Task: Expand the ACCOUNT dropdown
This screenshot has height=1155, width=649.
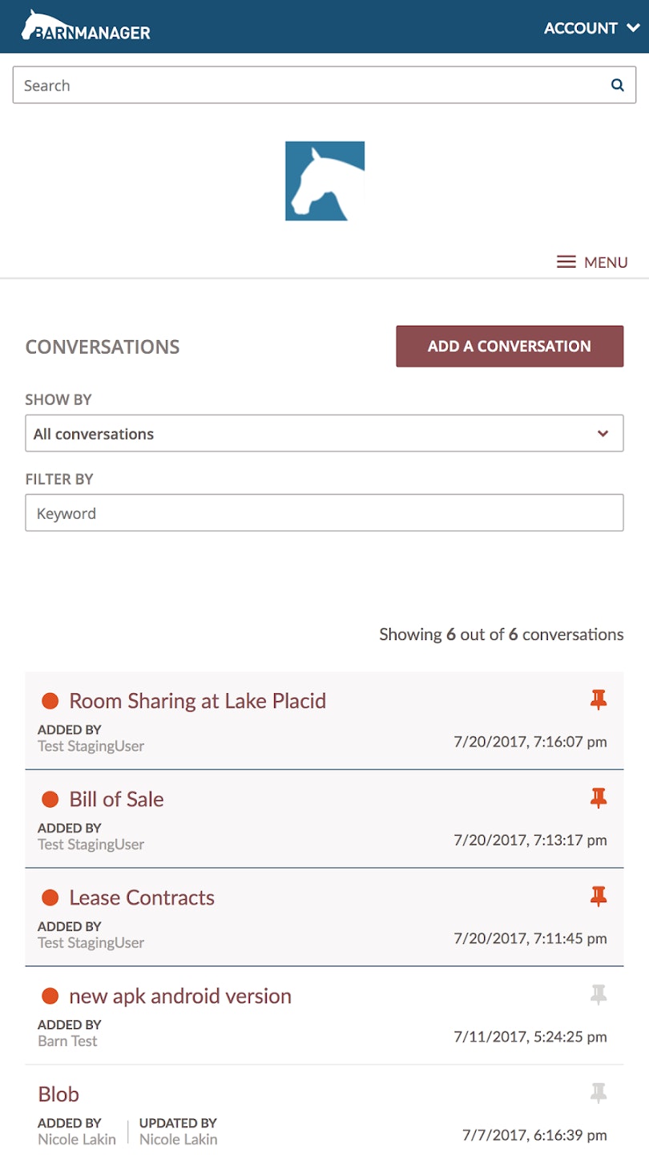Action: [x=591, y=28]
